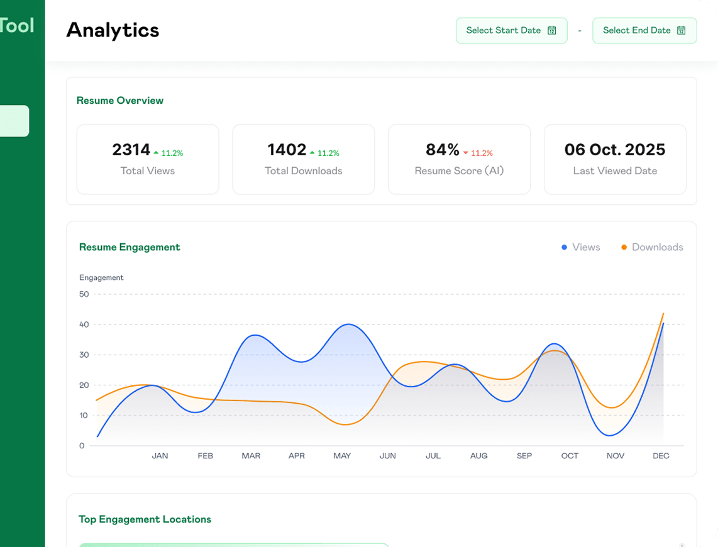
Task: Click green up arrow beside 2314
Action: (x=156, y=153)
